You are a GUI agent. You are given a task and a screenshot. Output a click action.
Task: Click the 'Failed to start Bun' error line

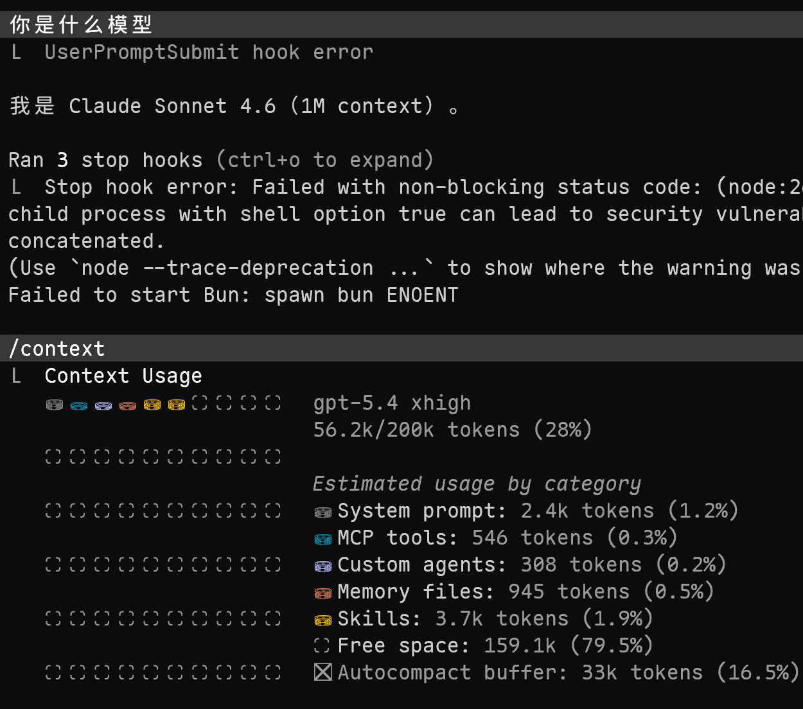pos(233,295)
